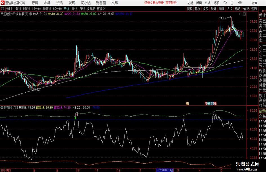Expand the 股朋指标网 RSI indicator dropdown
266x172 pixels.
2,108
